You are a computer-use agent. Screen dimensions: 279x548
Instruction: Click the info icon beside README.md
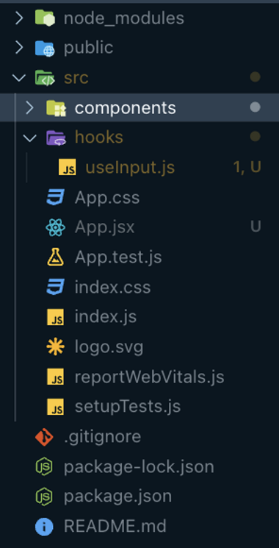pos(44,527)
